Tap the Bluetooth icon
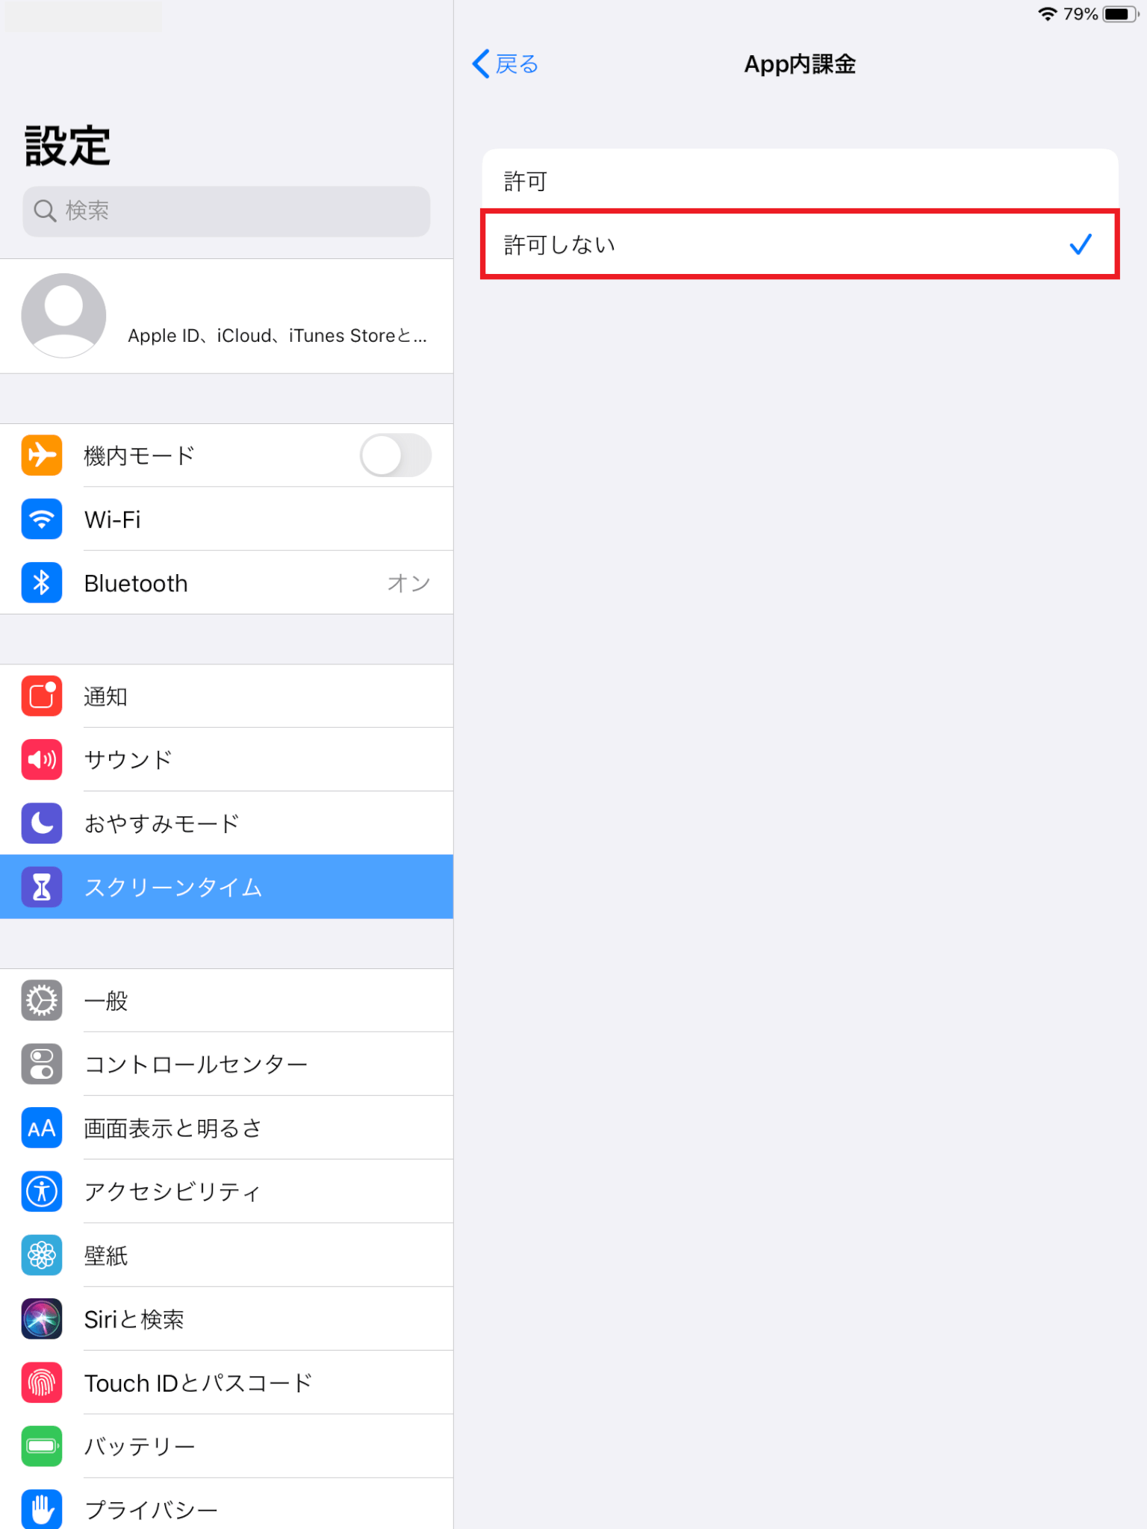This screenshot has width=1147, height=1529. coord(42,583)
